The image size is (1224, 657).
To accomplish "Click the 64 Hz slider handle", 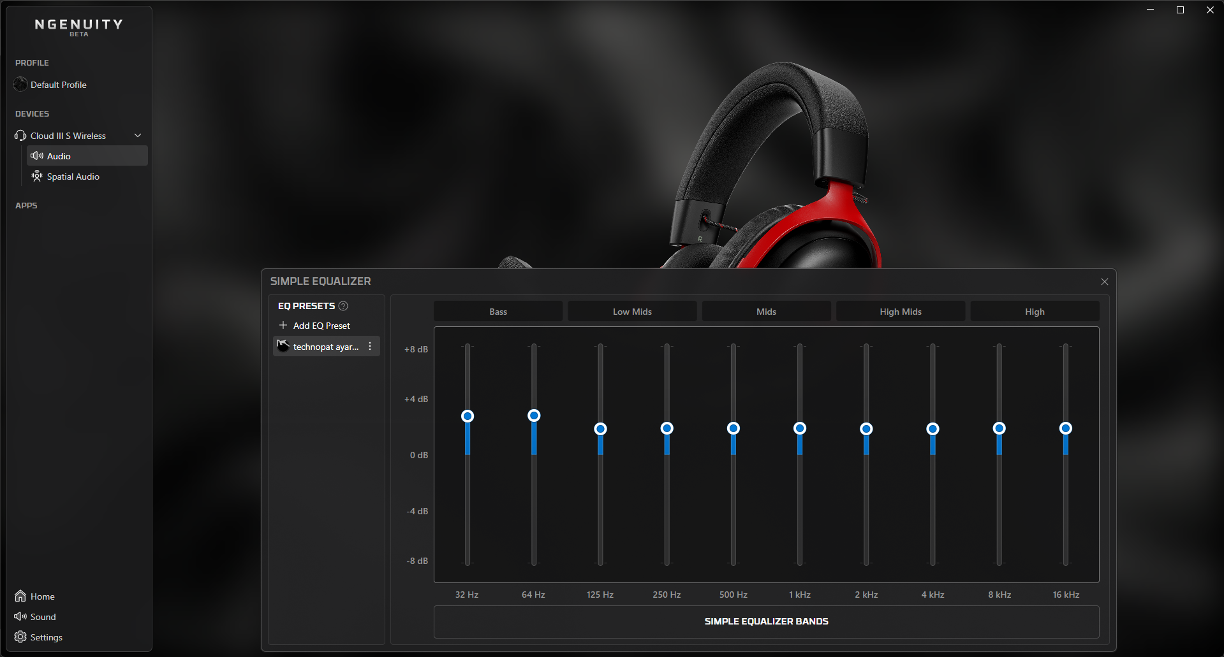I will pos(534,415).
